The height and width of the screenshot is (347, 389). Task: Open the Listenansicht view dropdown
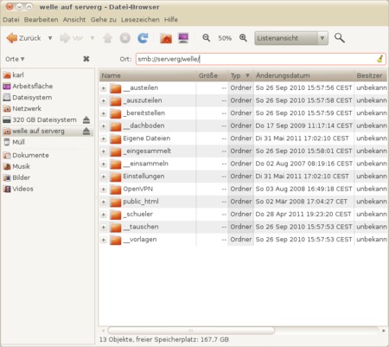[291, 38]
